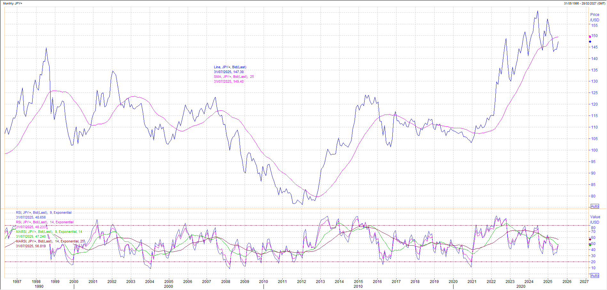Click the 20 label on the RSI value axis
Viewport: 607px width, 290px height.
(593, 262)
